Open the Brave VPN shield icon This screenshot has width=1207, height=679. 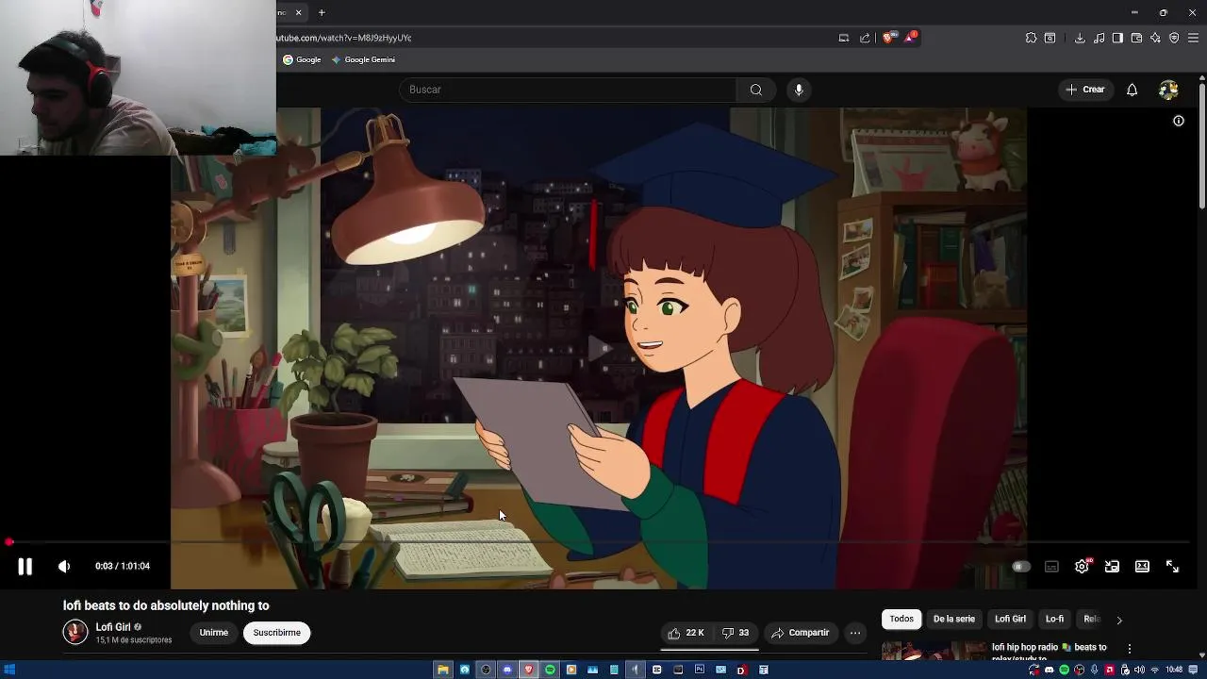point(1174,38)
